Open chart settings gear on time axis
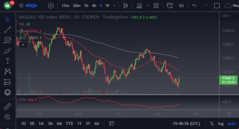The width and height of the screenshot is (239, 129). click(x=229, y=114)
